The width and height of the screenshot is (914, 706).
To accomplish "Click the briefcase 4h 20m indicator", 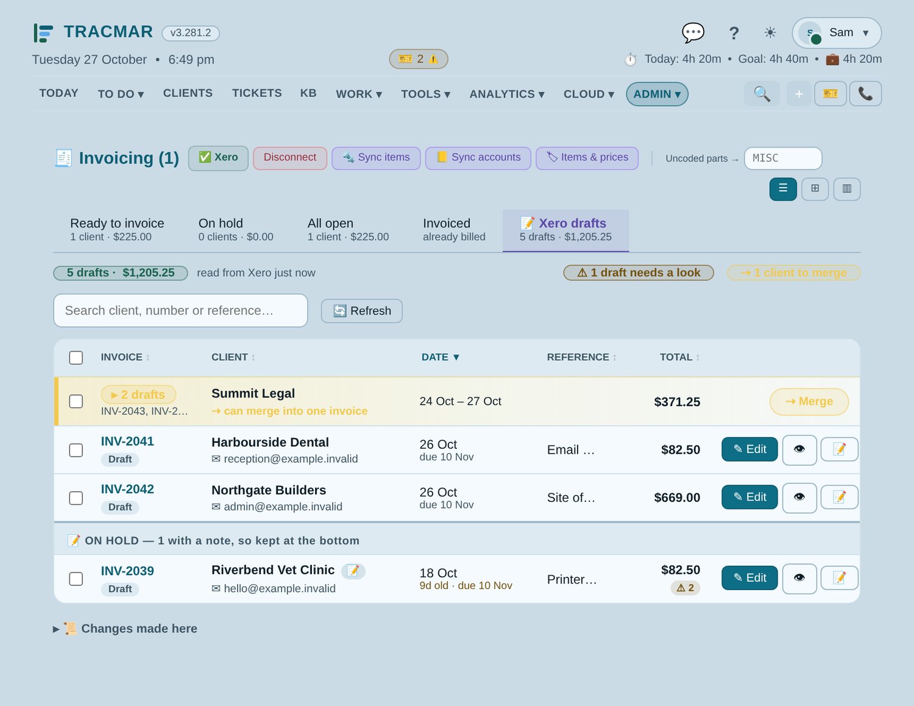I will tap(854, 59).
